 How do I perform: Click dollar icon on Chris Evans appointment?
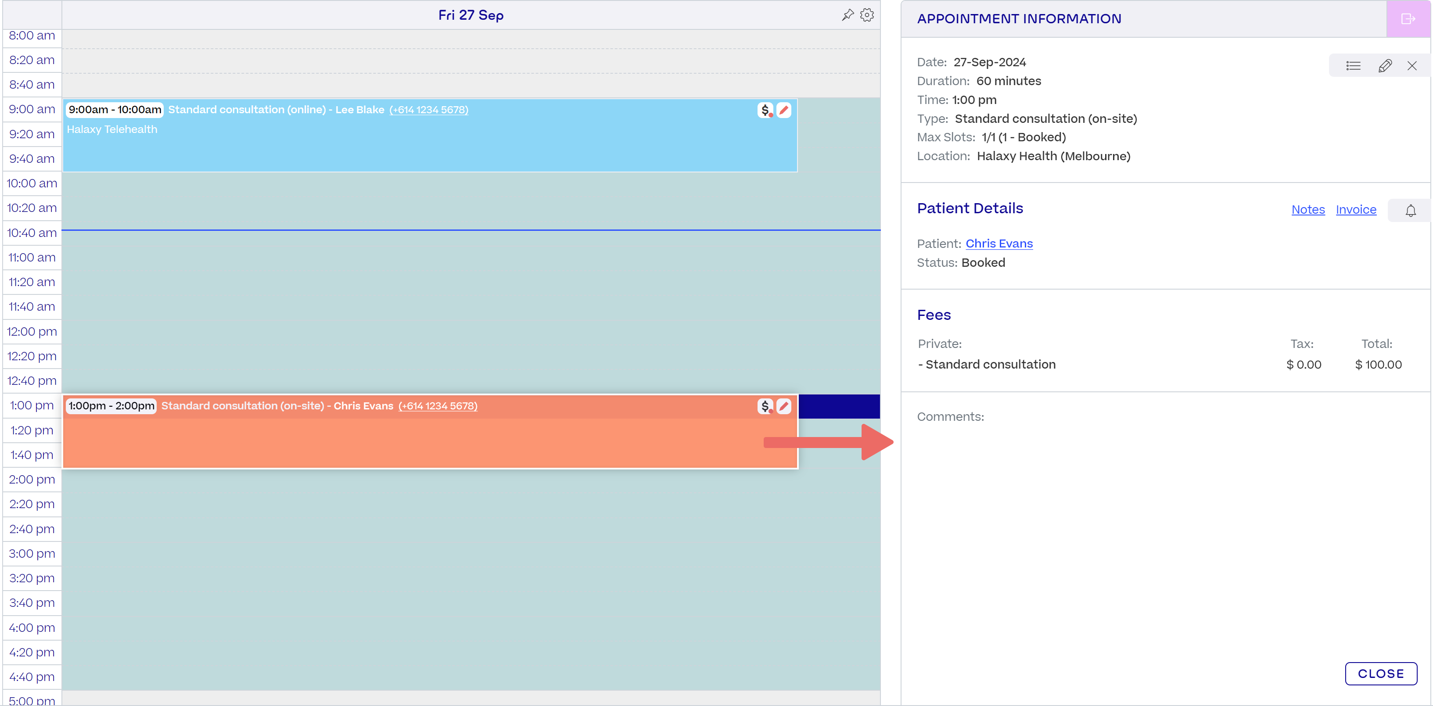pos(765,406)
